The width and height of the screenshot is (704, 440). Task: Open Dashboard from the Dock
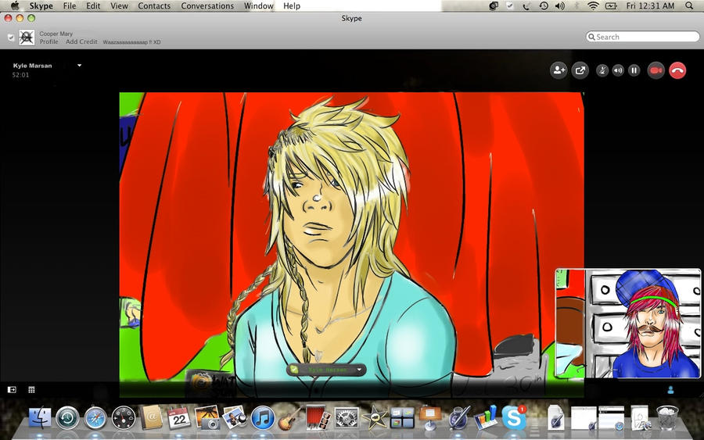(124, 418)
